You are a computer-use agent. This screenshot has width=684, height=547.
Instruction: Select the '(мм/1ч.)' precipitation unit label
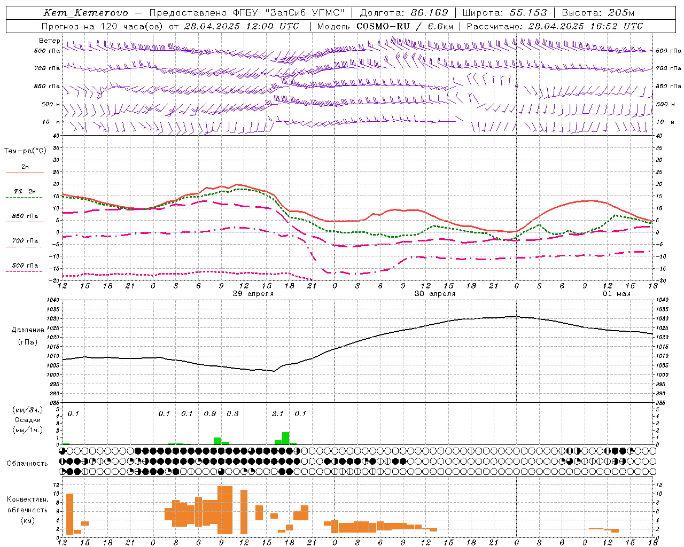click(28, 430)
